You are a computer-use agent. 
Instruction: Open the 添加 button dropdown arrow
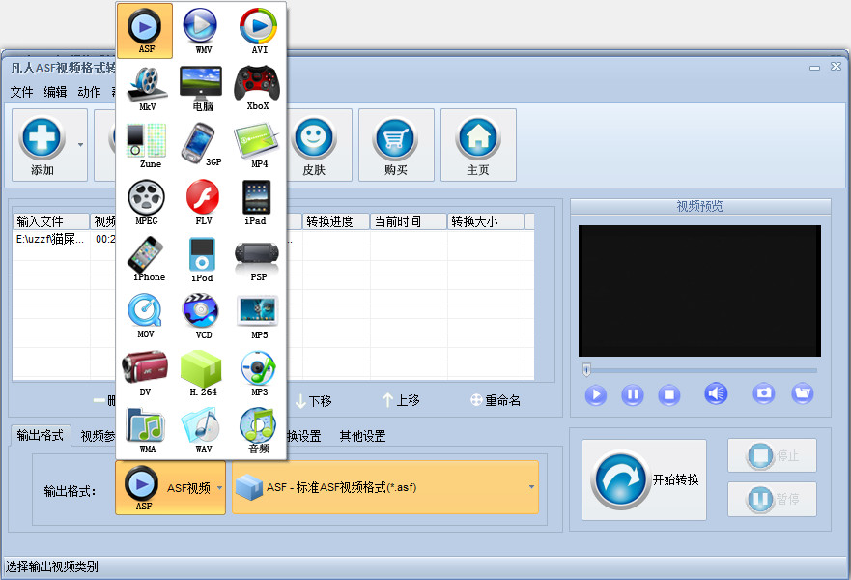point(80,146)
